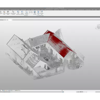Click the gbXML importieren icon
The width and height of the screenshot is (100, 100).
[x=22, y=12]
